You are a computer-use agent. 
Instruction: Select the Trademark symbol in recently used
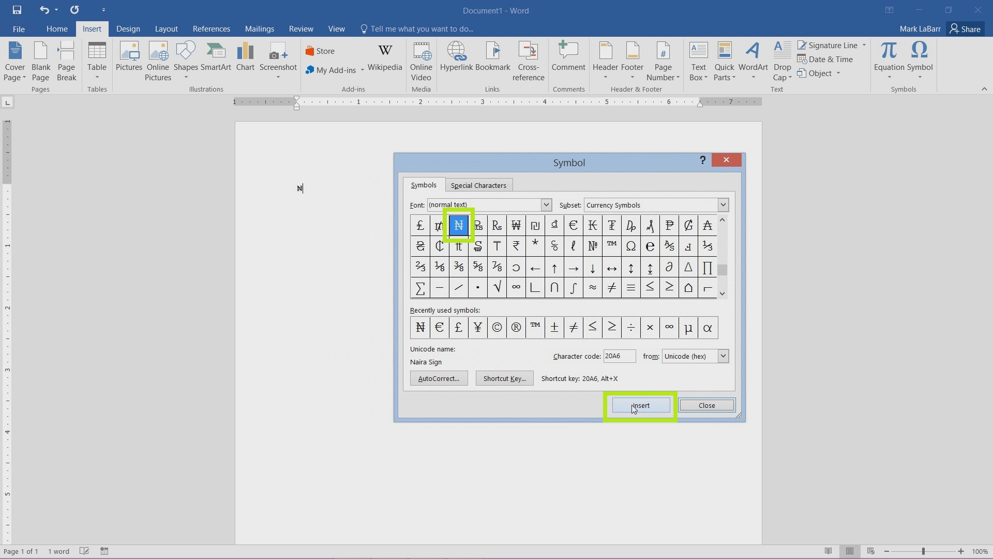[x=535, y=327]
